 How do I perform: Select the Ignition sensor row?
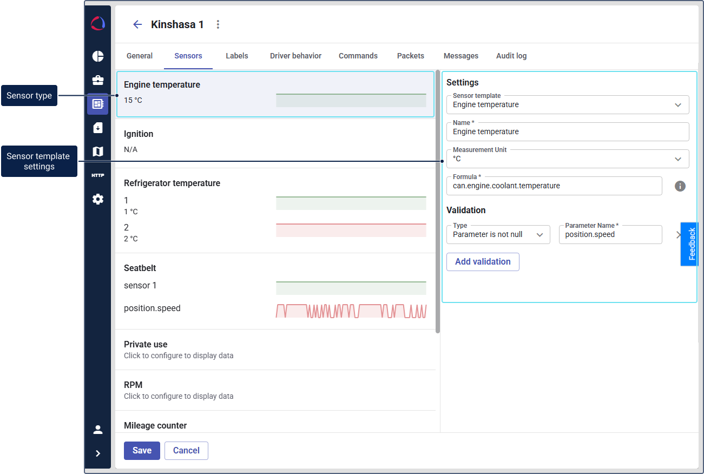[275, 143]
